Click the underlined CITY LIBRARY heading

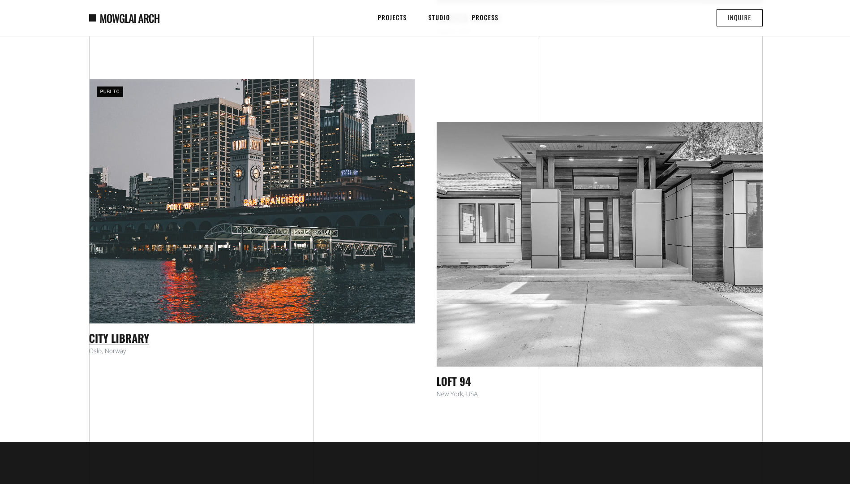[x=119, y=339]
